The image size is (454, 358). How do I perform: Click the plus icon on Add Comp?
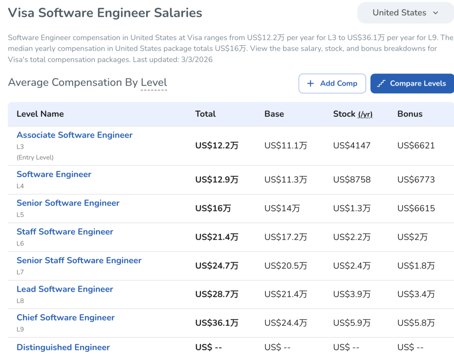coord(311,84)
